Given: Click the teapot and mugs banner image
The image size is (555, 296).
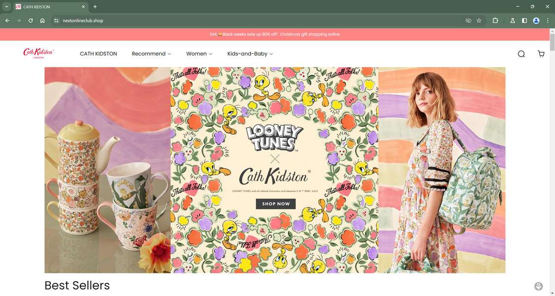Looking at the screenshot, I should (x=107, y=170).
